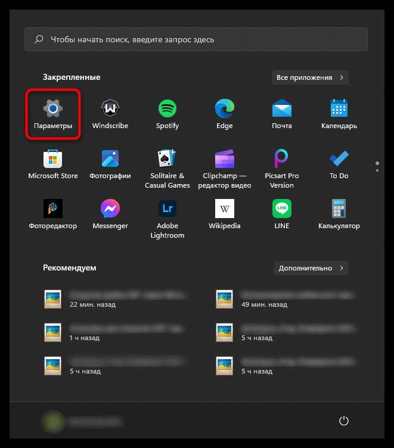
Task: Click the Дополнительно button
Action: 311,268
